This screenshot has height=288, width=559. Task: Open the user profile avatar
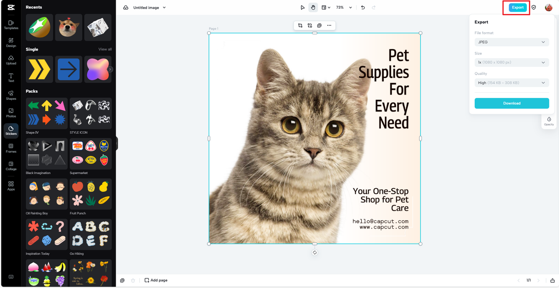[549, 7]
